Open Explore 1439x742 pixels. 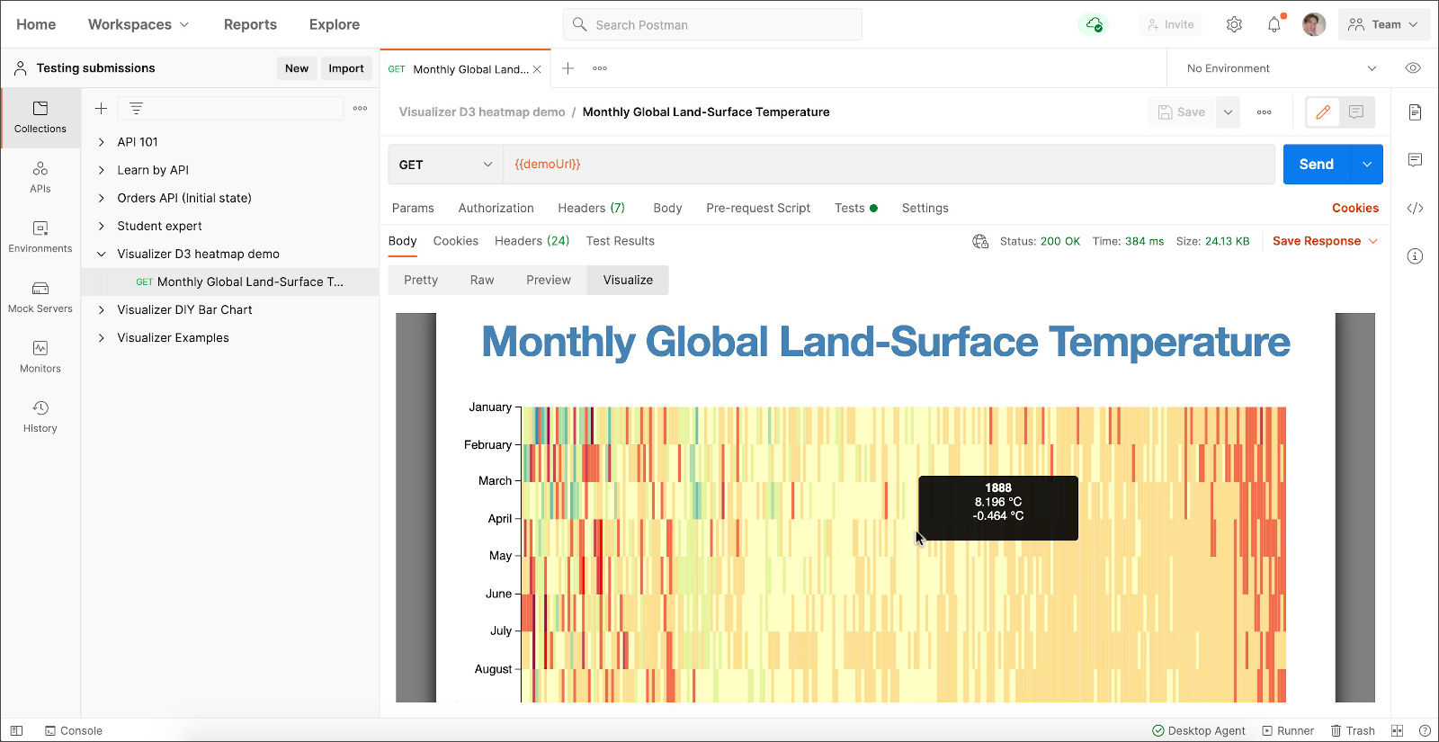(335, 24)
